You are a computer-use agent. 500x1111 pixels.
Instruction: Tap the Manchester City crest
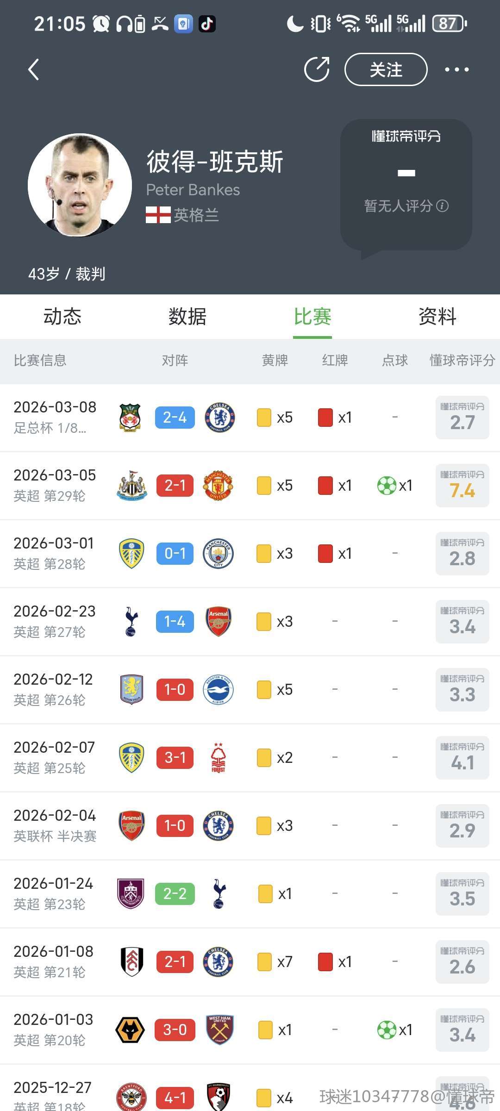tap(218, 554)
